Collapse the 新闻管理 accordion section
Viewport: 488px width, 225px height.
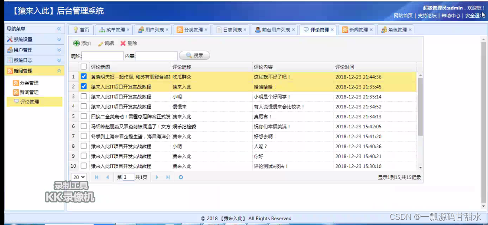[x=35, y=71]
